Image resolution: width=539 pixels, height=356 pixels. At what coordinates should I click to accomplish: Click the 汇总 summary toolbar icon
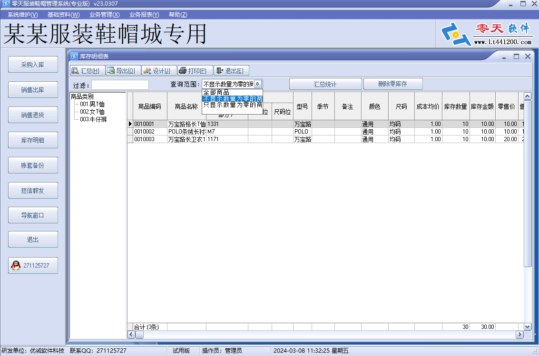(75, 71)
